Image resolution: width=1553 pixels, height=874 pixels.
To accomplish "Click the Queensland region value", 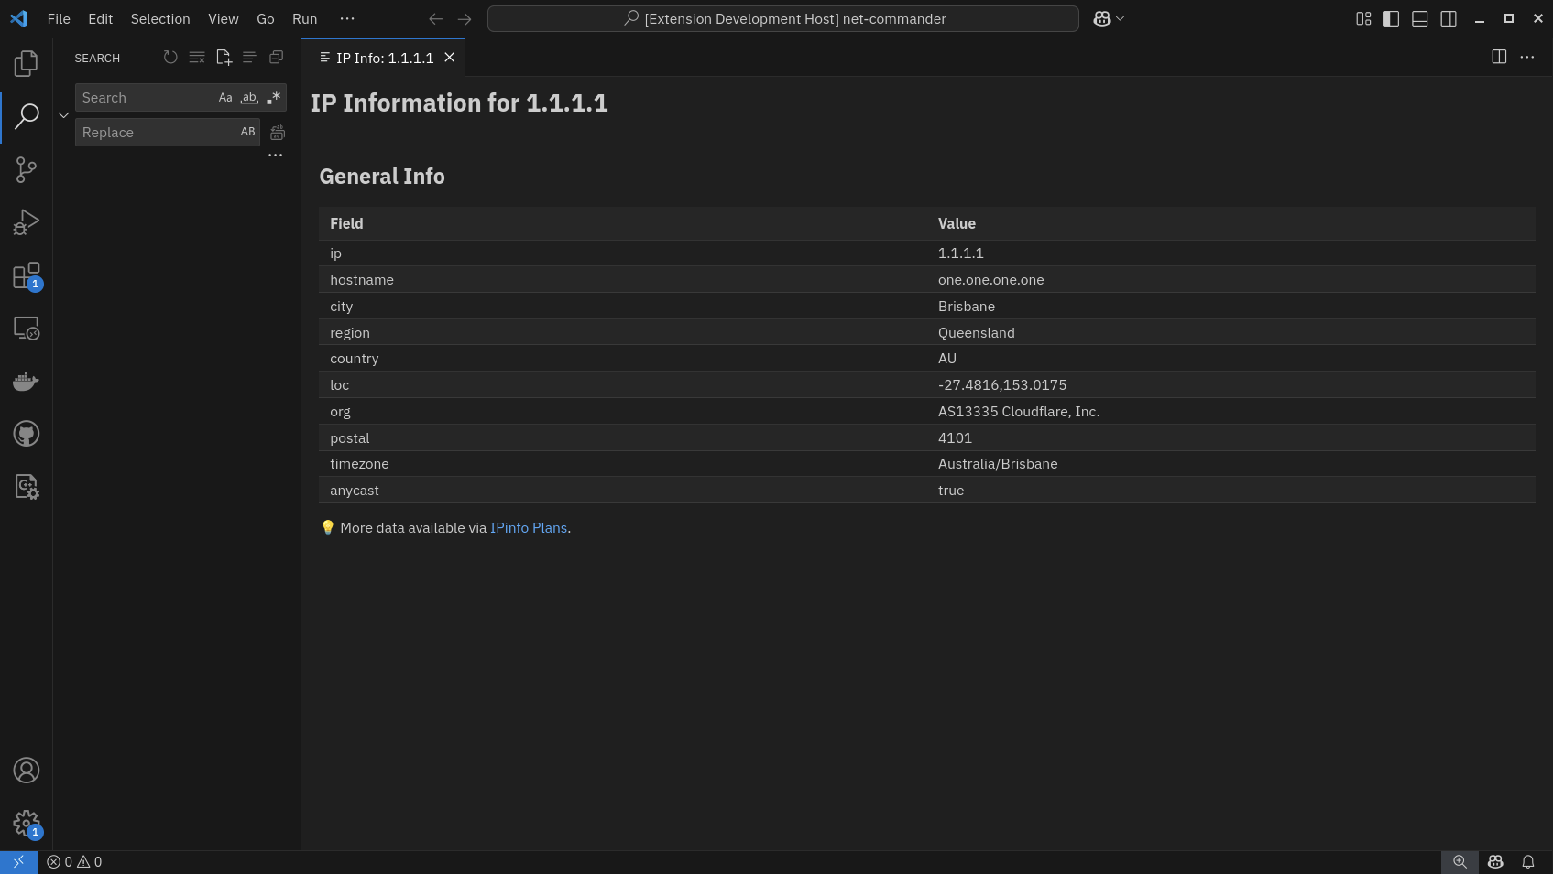I will [x=977, y=333].
